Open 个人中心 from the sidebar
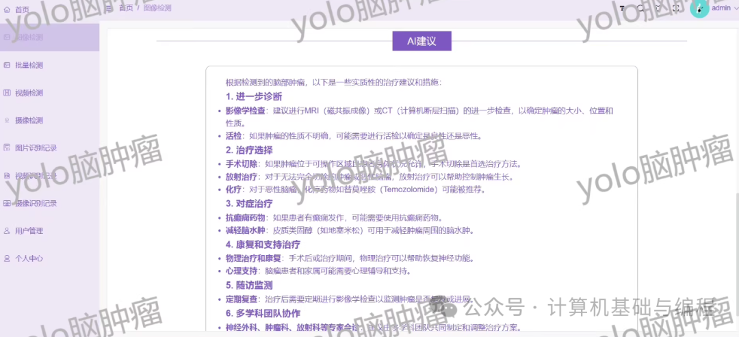The image size is (739, 337). [x=49, y=258]
